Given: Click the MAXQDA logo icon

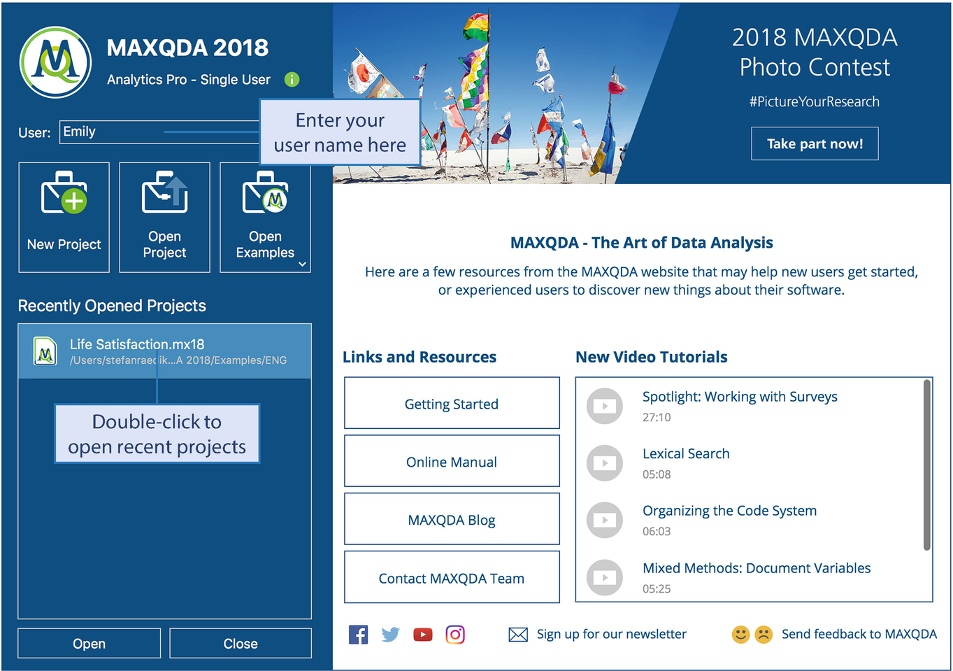Looking at the screenshot, I should [x=56, y=63].
